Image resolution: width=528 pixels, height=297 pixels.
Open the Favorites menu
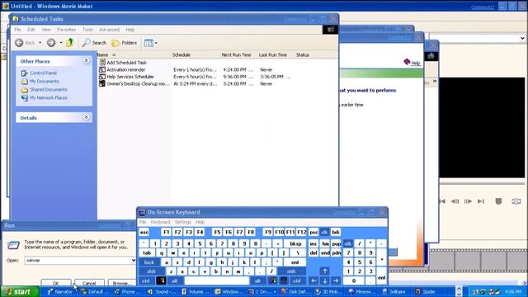pyautogui.click(x=66, y=30)
